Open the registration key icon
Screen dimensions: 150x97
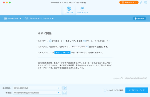tap(141, 2)
